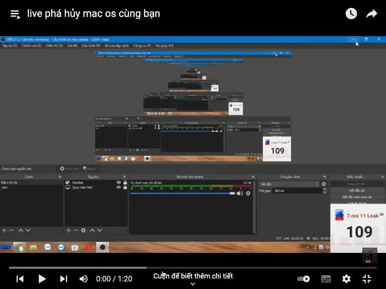The width and height of the screenshot is (386, 289).
Task: Move source up in Nguồn panel
Action: click(92, 230)
